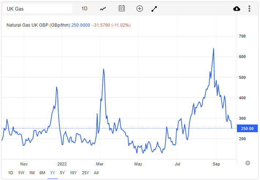
Task: Download chart data via cloud icon
Action: tap(237, 9)
